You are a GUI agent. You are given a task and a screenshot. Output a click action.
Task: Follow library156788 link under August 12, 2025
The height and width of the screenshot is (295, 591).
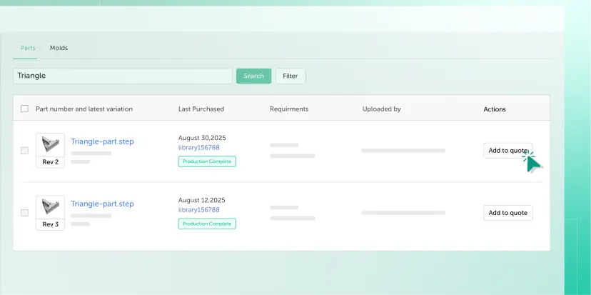pyautogui.click(x=198, y=210)
